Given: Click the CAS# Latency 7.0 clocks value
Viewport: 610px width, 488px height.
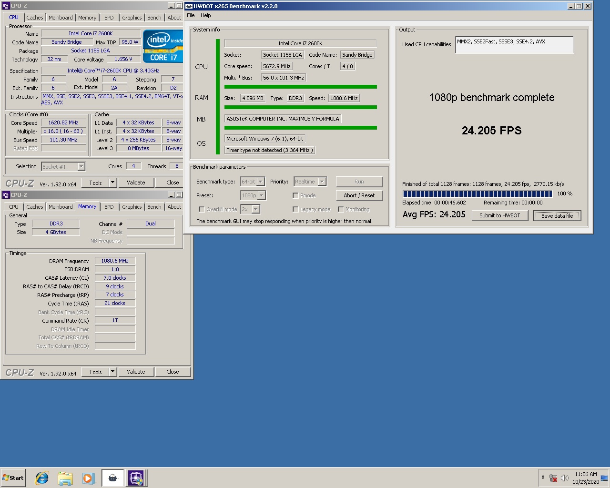Looking at the screenshot, I should pos(115,278).
